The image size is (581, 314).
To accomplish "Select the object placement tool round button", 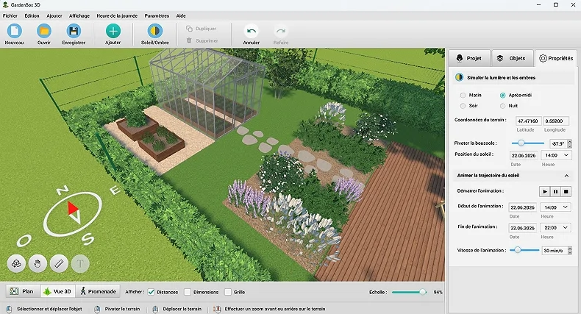I will click(x=16, y=264).
